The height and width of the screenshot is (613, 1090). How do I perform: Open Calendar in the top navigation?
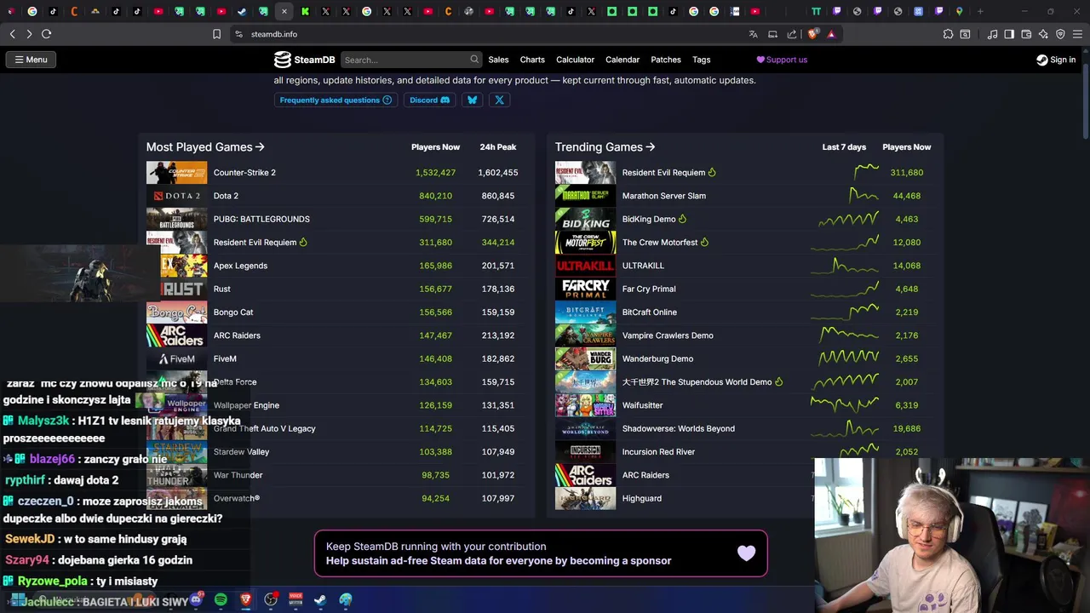click(x=622, y=60)
